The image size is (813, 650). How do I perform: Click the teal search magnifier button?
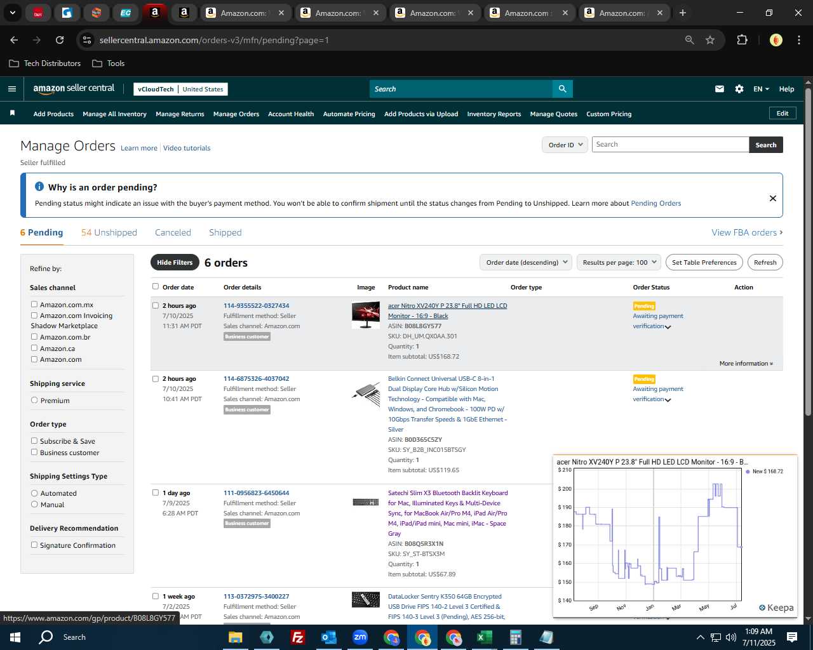[x=562, y=89]
